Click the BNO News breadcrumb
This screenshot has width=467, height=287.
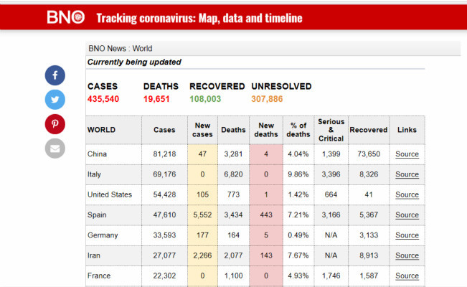pyautogui.click(x=107, y=48)
